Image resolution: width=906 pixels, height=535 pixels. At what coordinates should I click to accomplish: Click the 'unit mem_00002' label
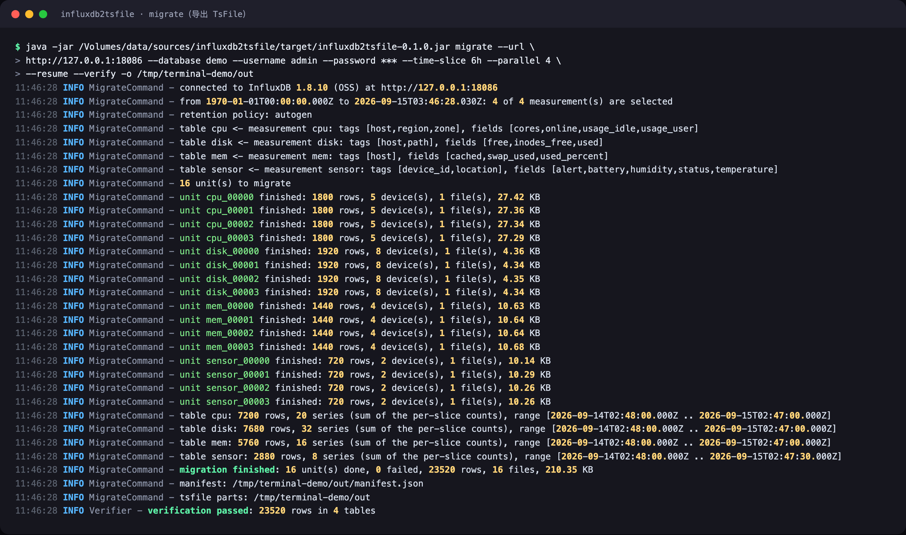(216, 333)
